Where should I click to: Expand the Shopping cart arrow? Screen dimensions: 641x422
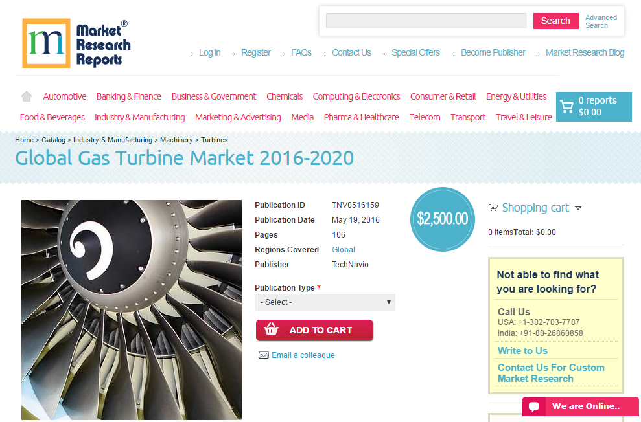pyautogui.click(x=578, y=208)
